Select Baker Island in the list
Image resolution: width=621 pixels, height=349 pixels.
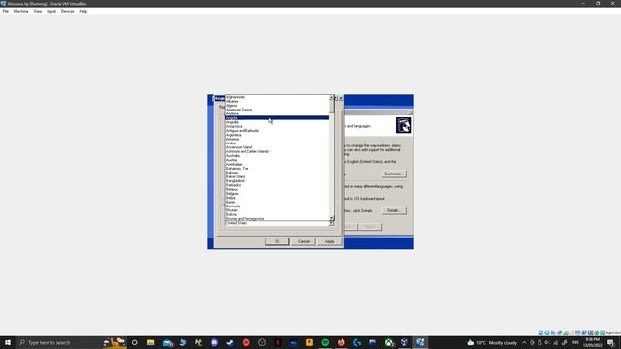coord(277,176)
